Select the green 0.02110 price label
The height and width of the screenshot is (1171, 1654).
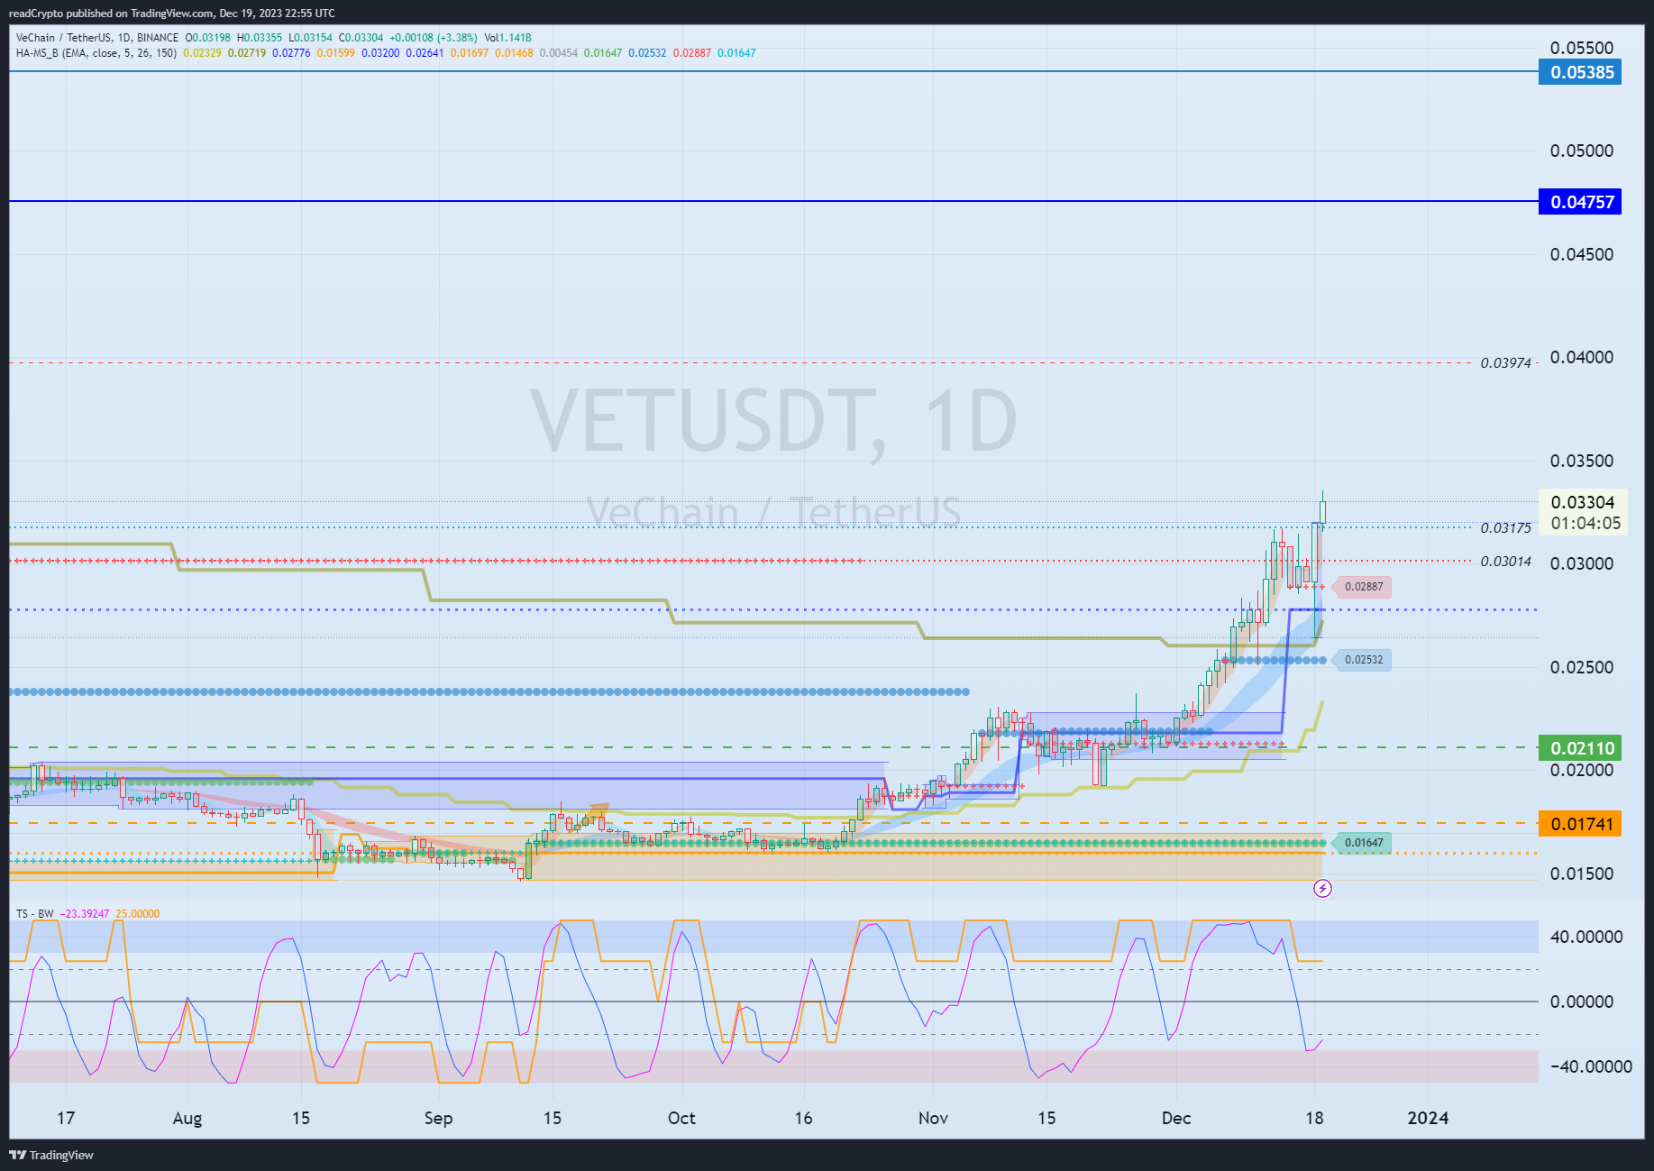1580,748
